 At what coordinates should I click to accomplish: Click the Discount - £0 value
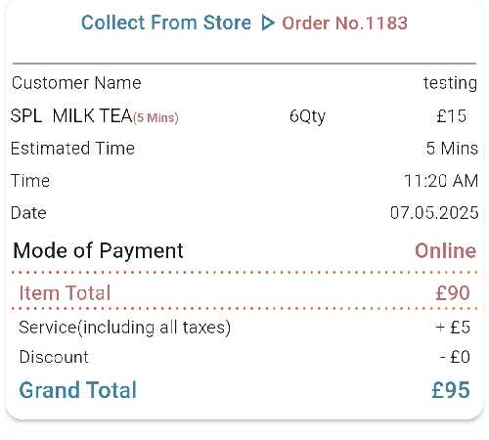[x=455, y=357]
